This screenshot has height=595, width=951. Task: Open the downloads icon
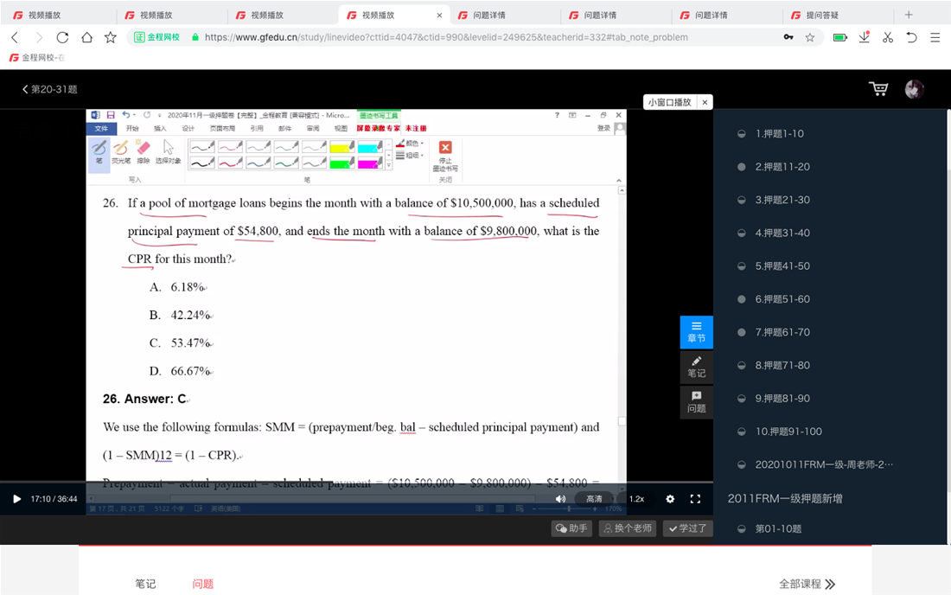pos(865,37)
